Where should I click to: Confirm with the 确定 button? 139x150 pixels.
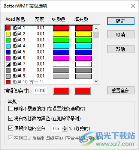coord(121,21)
